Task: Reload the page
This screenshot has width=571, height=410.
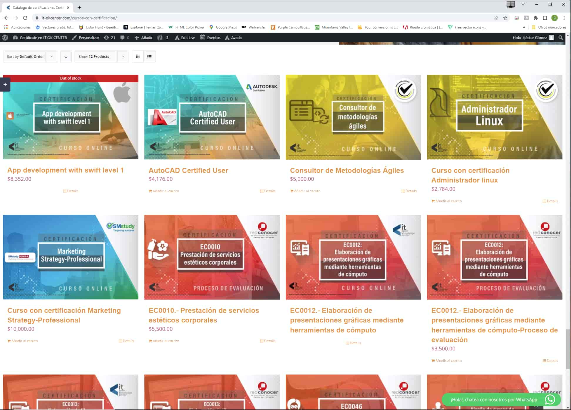Action: [x=25, y=18]
